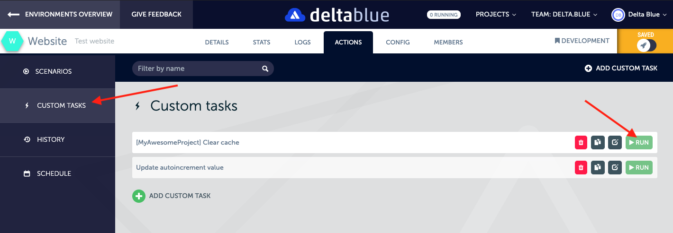Switch to the Logs tab
The image size is (673, 233).
coord(302,42)
